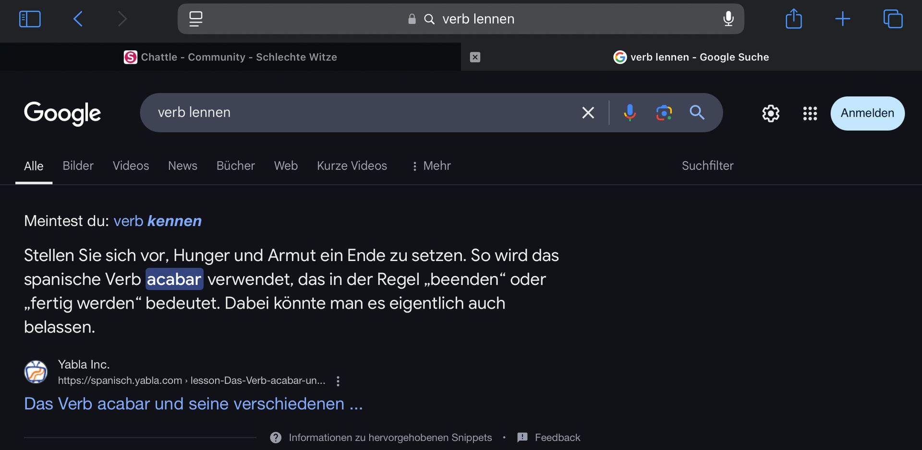Expand the Mehr search categories menu
The width and height of the screenshot is (922, 450).
coord(431,166)
